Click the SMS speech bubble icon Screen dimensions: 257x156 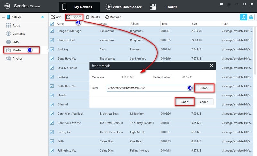click(x=8, y=42)
